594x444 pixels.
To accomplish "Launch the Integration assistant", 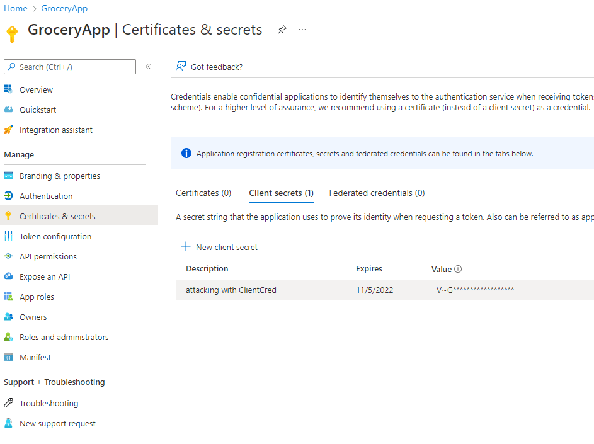I will 55,130.
